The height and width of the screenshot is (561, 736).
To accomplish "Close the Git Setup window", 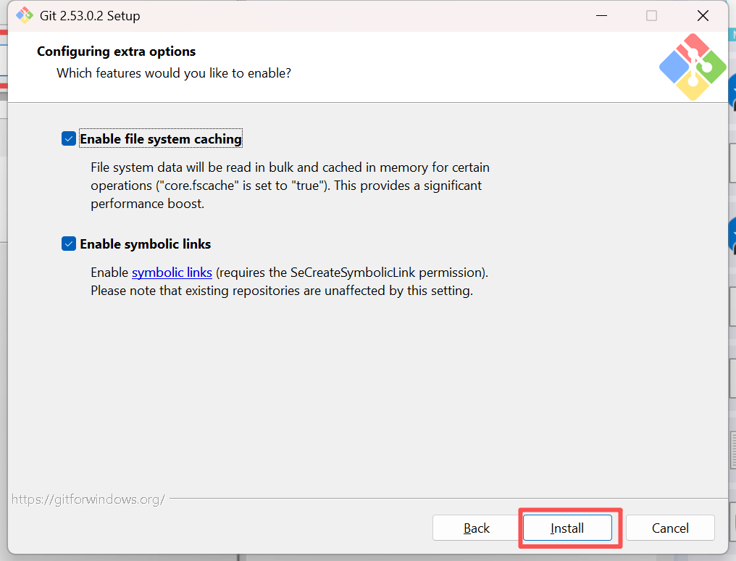I will click(x=703, y=15).
